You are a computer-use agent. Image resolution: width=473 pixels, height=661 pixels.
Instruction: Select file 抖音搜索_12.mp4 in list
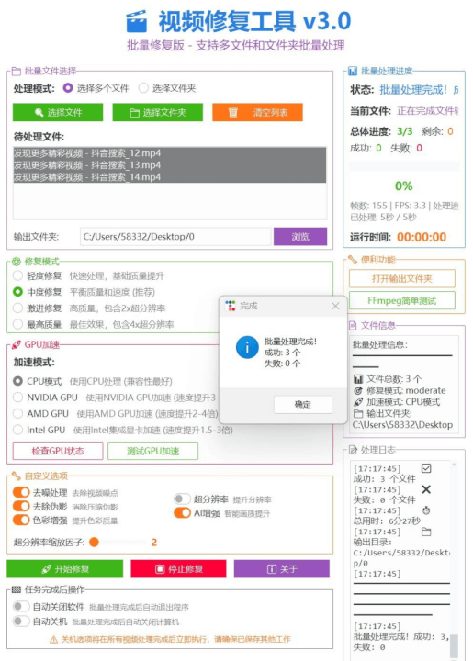coord(170,153)
